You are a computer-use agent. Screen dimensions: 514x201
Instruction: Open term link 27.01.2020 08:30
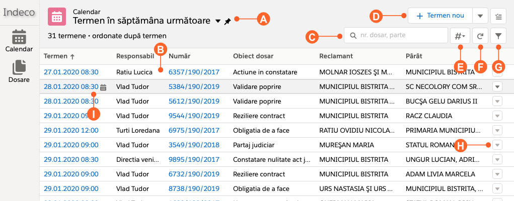pos(71,72)
